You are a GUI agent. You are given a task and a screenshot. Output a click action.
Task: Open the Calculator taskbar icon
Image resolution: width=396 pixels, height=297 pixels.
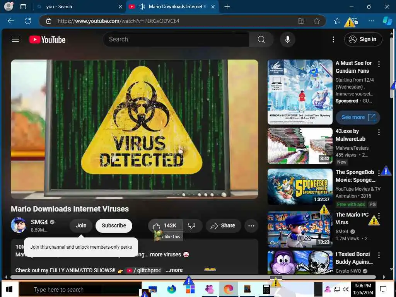[x=266, y=289]
